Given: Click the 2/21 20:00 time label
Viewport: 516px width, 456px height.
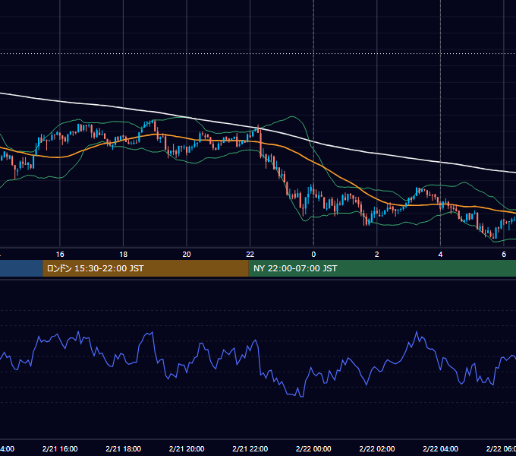Looking at the screenshot, I should (x=187, y=448).
